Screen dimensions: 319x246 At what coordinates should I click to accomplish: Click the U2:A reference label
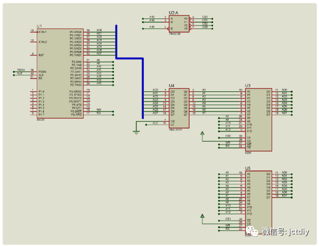(173, 13)
